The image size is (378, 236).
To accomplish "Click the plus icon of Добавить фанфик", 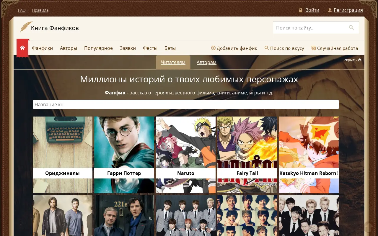I will (x=213, y=48).
